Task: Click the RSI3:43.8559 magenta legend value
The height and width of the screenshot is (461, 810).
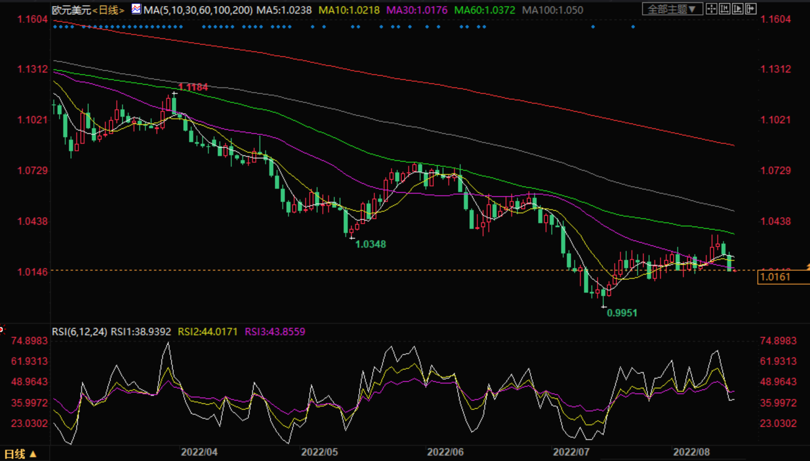Action: [x=275, y=332]
